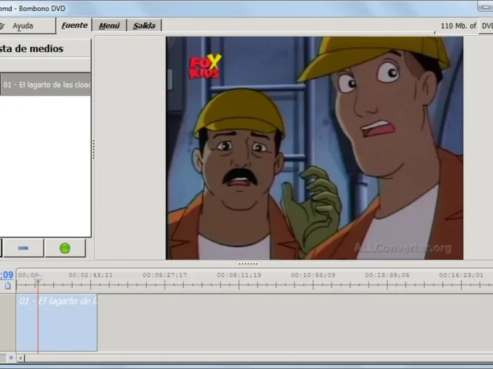The width and height of the screenshot is (493, 369).
Task: Click the green circle button in media list
Action: tap(65, 248)
